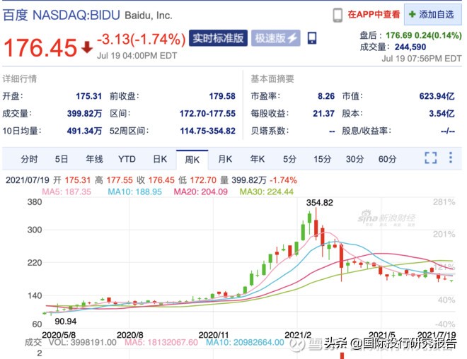
Task: Click the 区间 value 172.70-177.55
Action: click(207, 113)
